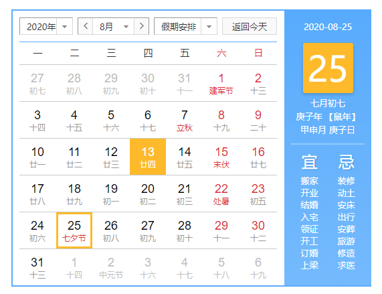Click August 15 末伏 date
382x294 pixels.
click(x=221, y=157)
